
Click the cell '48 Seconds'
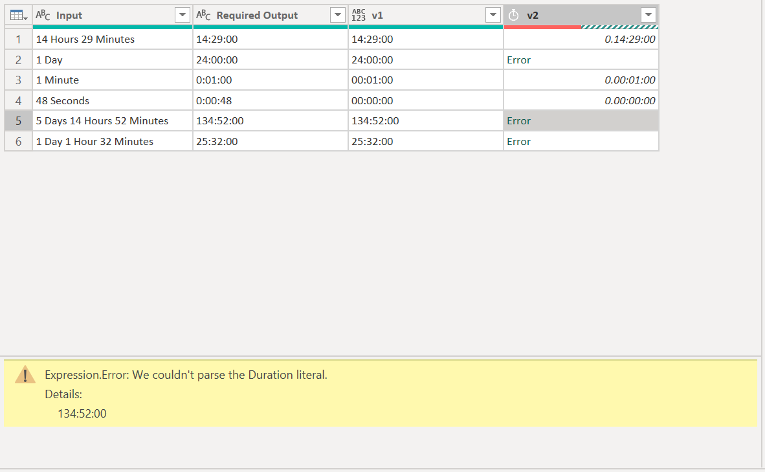click(113, 100)
